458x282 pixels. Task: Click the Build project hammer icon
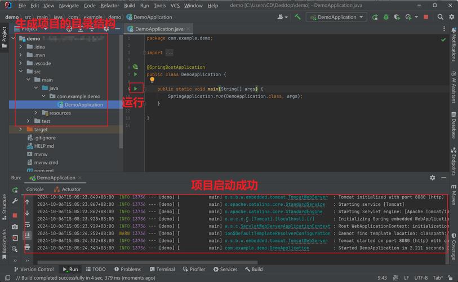click(x=297, y=17)
